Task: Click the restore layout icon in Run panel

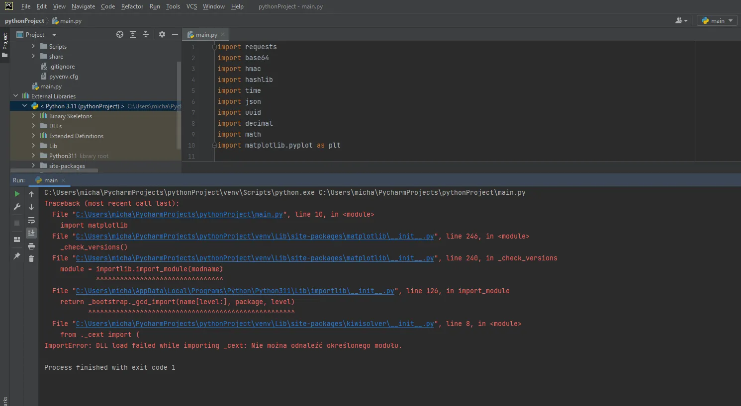Action: point(17,239)
